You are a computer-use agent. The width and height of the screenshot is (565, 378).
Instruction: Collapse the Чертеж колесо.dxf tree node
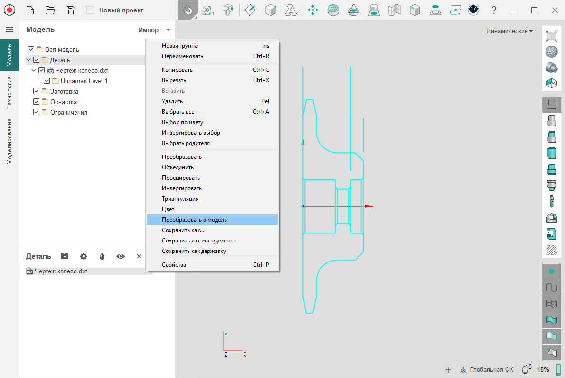(x=34, y=70)
